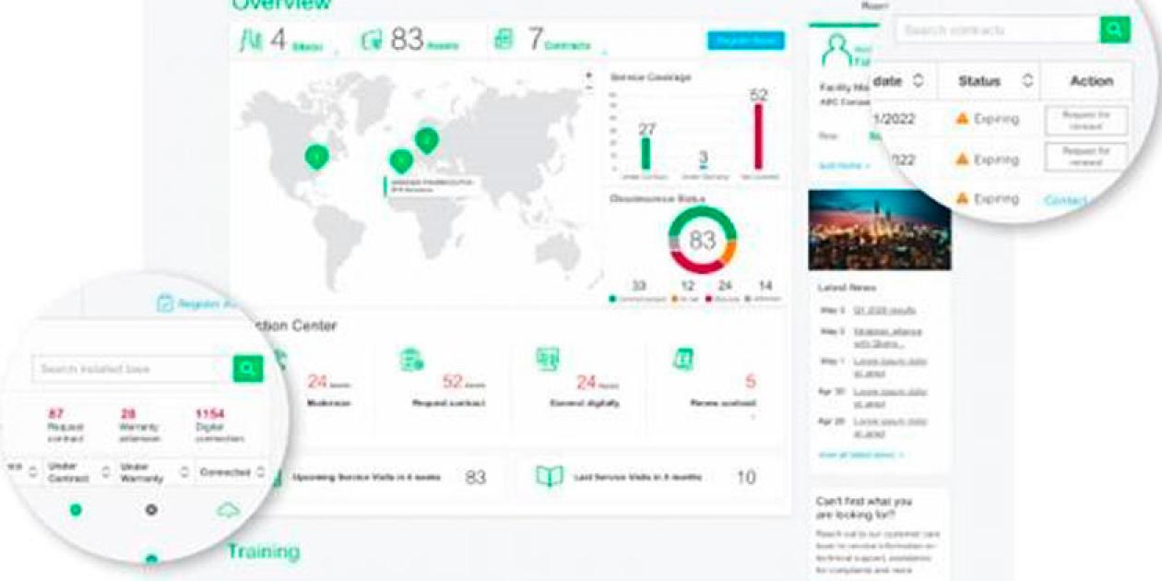Zoom in on the world map
Screen dimensions: 1162x581
[590, 74]
